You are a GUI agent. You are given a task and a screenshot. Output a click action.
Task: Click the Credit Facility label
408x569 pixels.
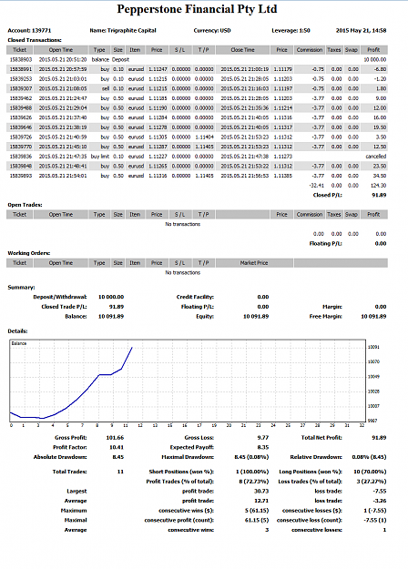pos(195,297)
